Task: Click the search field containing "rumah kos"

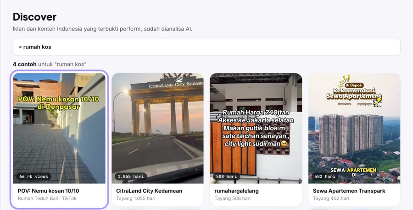Action: (x=206, y=47)
